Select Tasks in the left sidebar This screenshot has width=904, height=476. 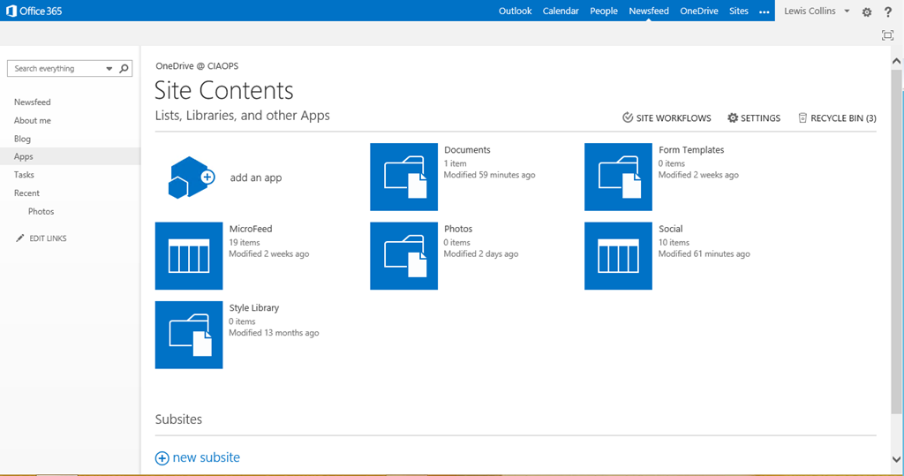(24, 175)
